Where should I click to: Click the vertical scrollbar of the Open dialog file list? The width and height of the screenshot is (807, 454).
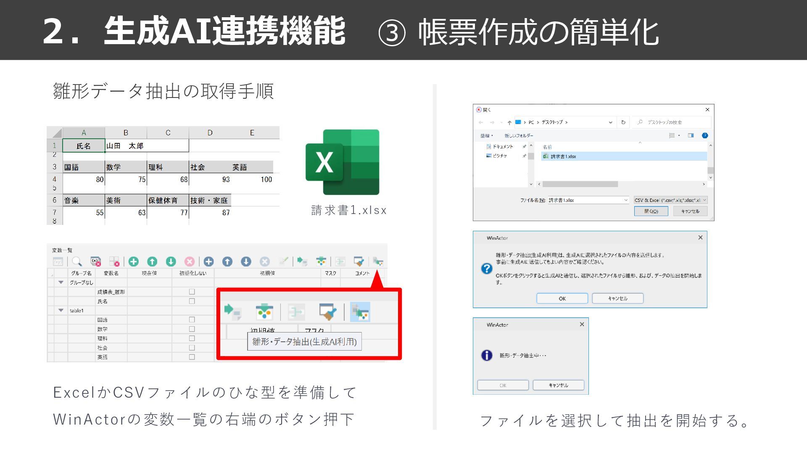(710, 170)
